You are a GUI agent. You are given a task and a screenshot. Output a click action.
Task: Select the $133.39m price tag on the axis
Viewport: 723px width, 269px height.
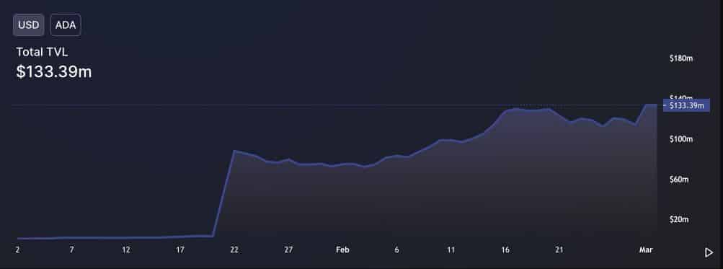tap(686, 106)
